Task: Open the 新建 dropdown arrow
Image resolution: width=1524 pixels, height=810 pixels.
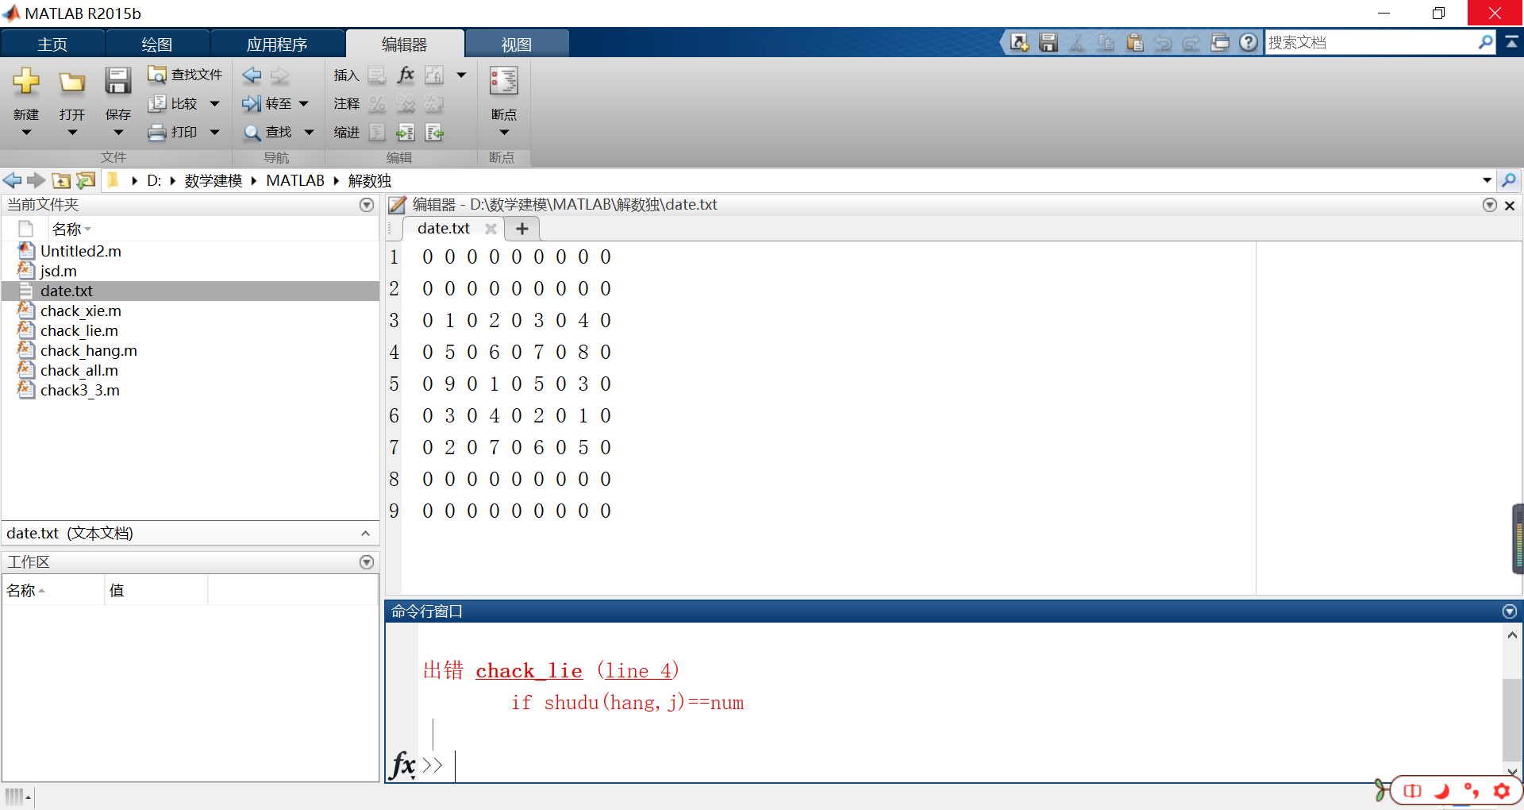Action: [x=26, y=133]
